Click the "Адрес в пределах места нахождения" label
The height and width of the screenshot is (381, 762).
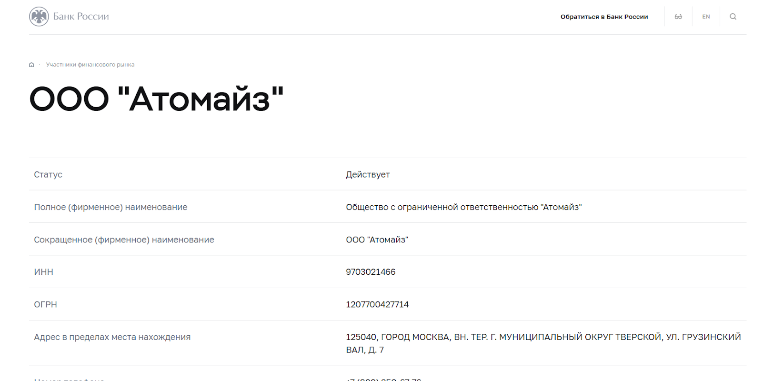point(112,337)
